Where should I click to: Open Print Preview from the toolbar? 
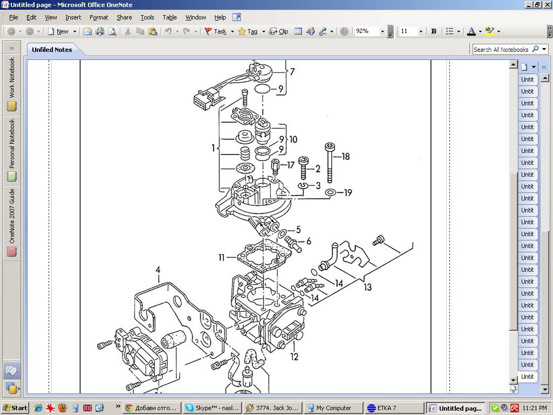[112, 31]
